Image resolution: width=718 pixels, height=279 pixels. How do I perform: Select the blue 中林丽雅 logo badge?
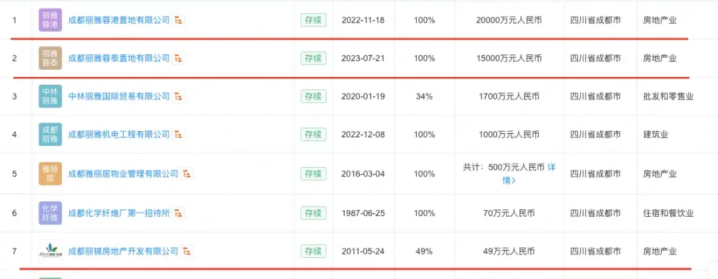(51, 96)
